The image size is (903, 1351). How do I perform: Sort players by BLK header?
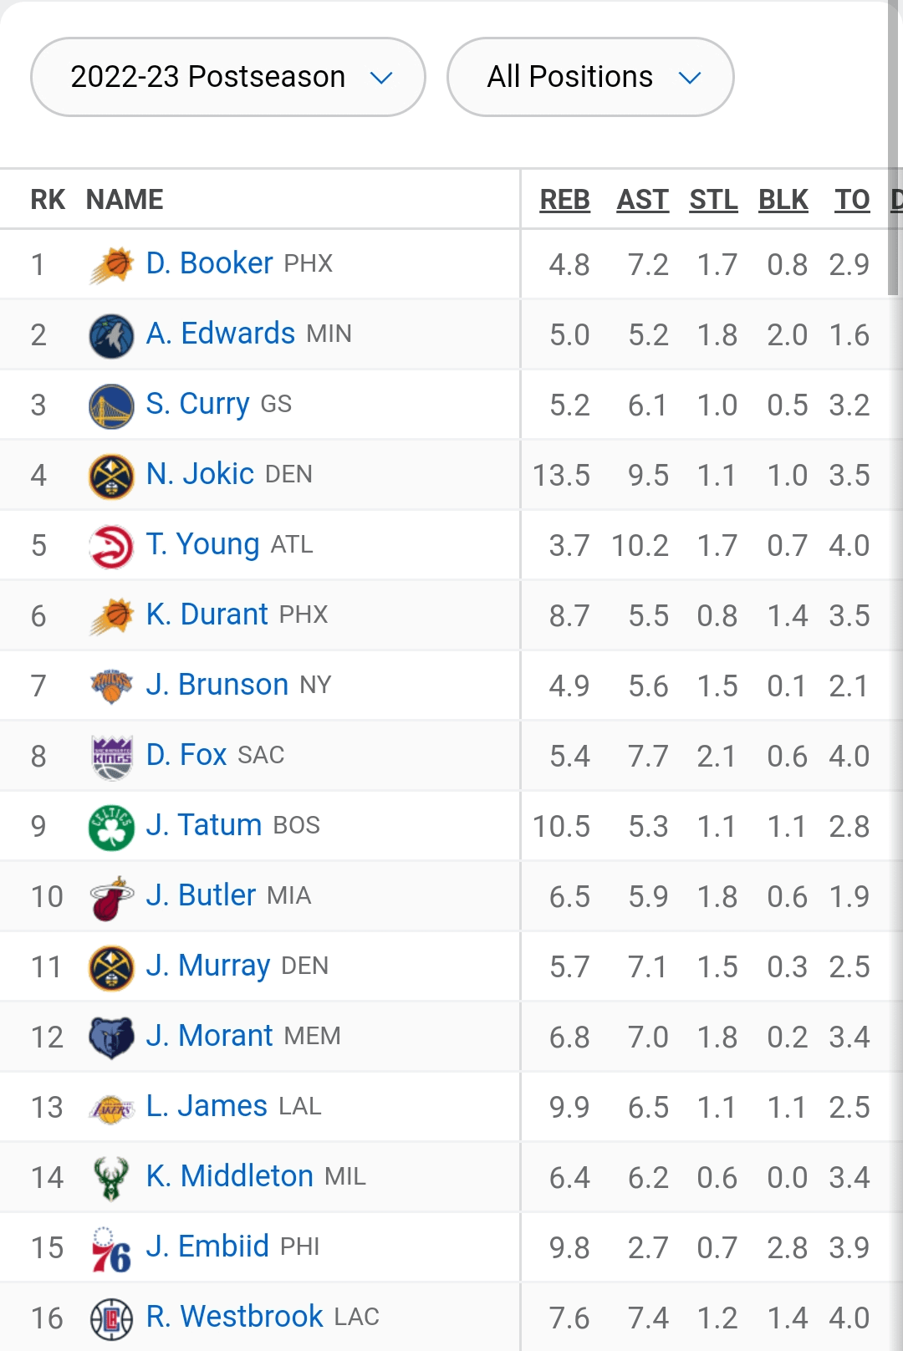click(x=783, y=200)
